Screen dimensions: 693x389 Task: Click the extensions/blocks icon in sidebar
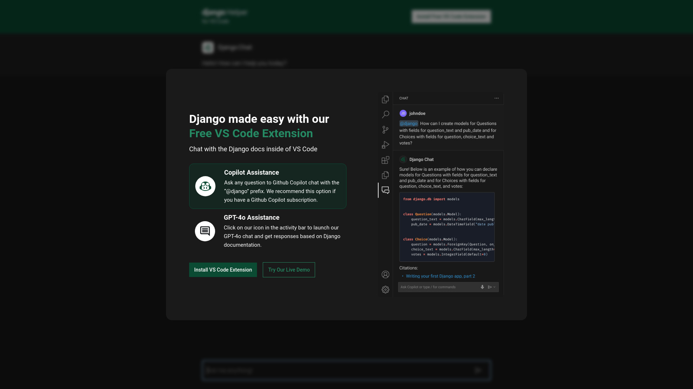tap(385, 160)
